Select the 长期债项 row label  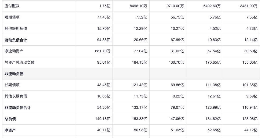tap(12, 85)
